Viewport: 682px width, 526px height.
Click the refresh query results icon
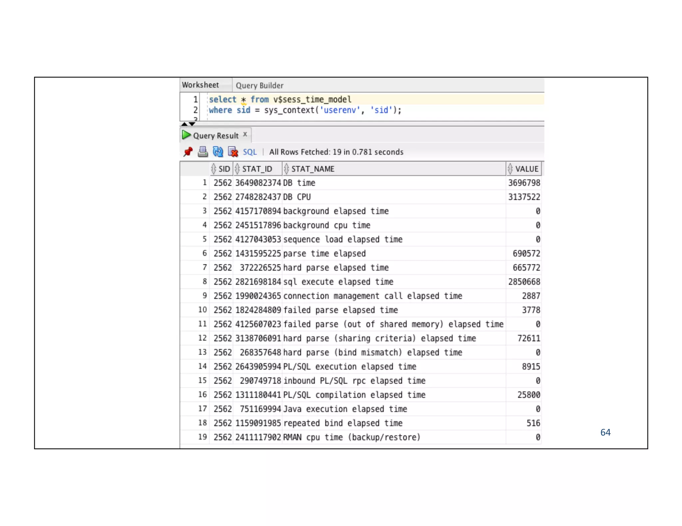coord(218,152)
